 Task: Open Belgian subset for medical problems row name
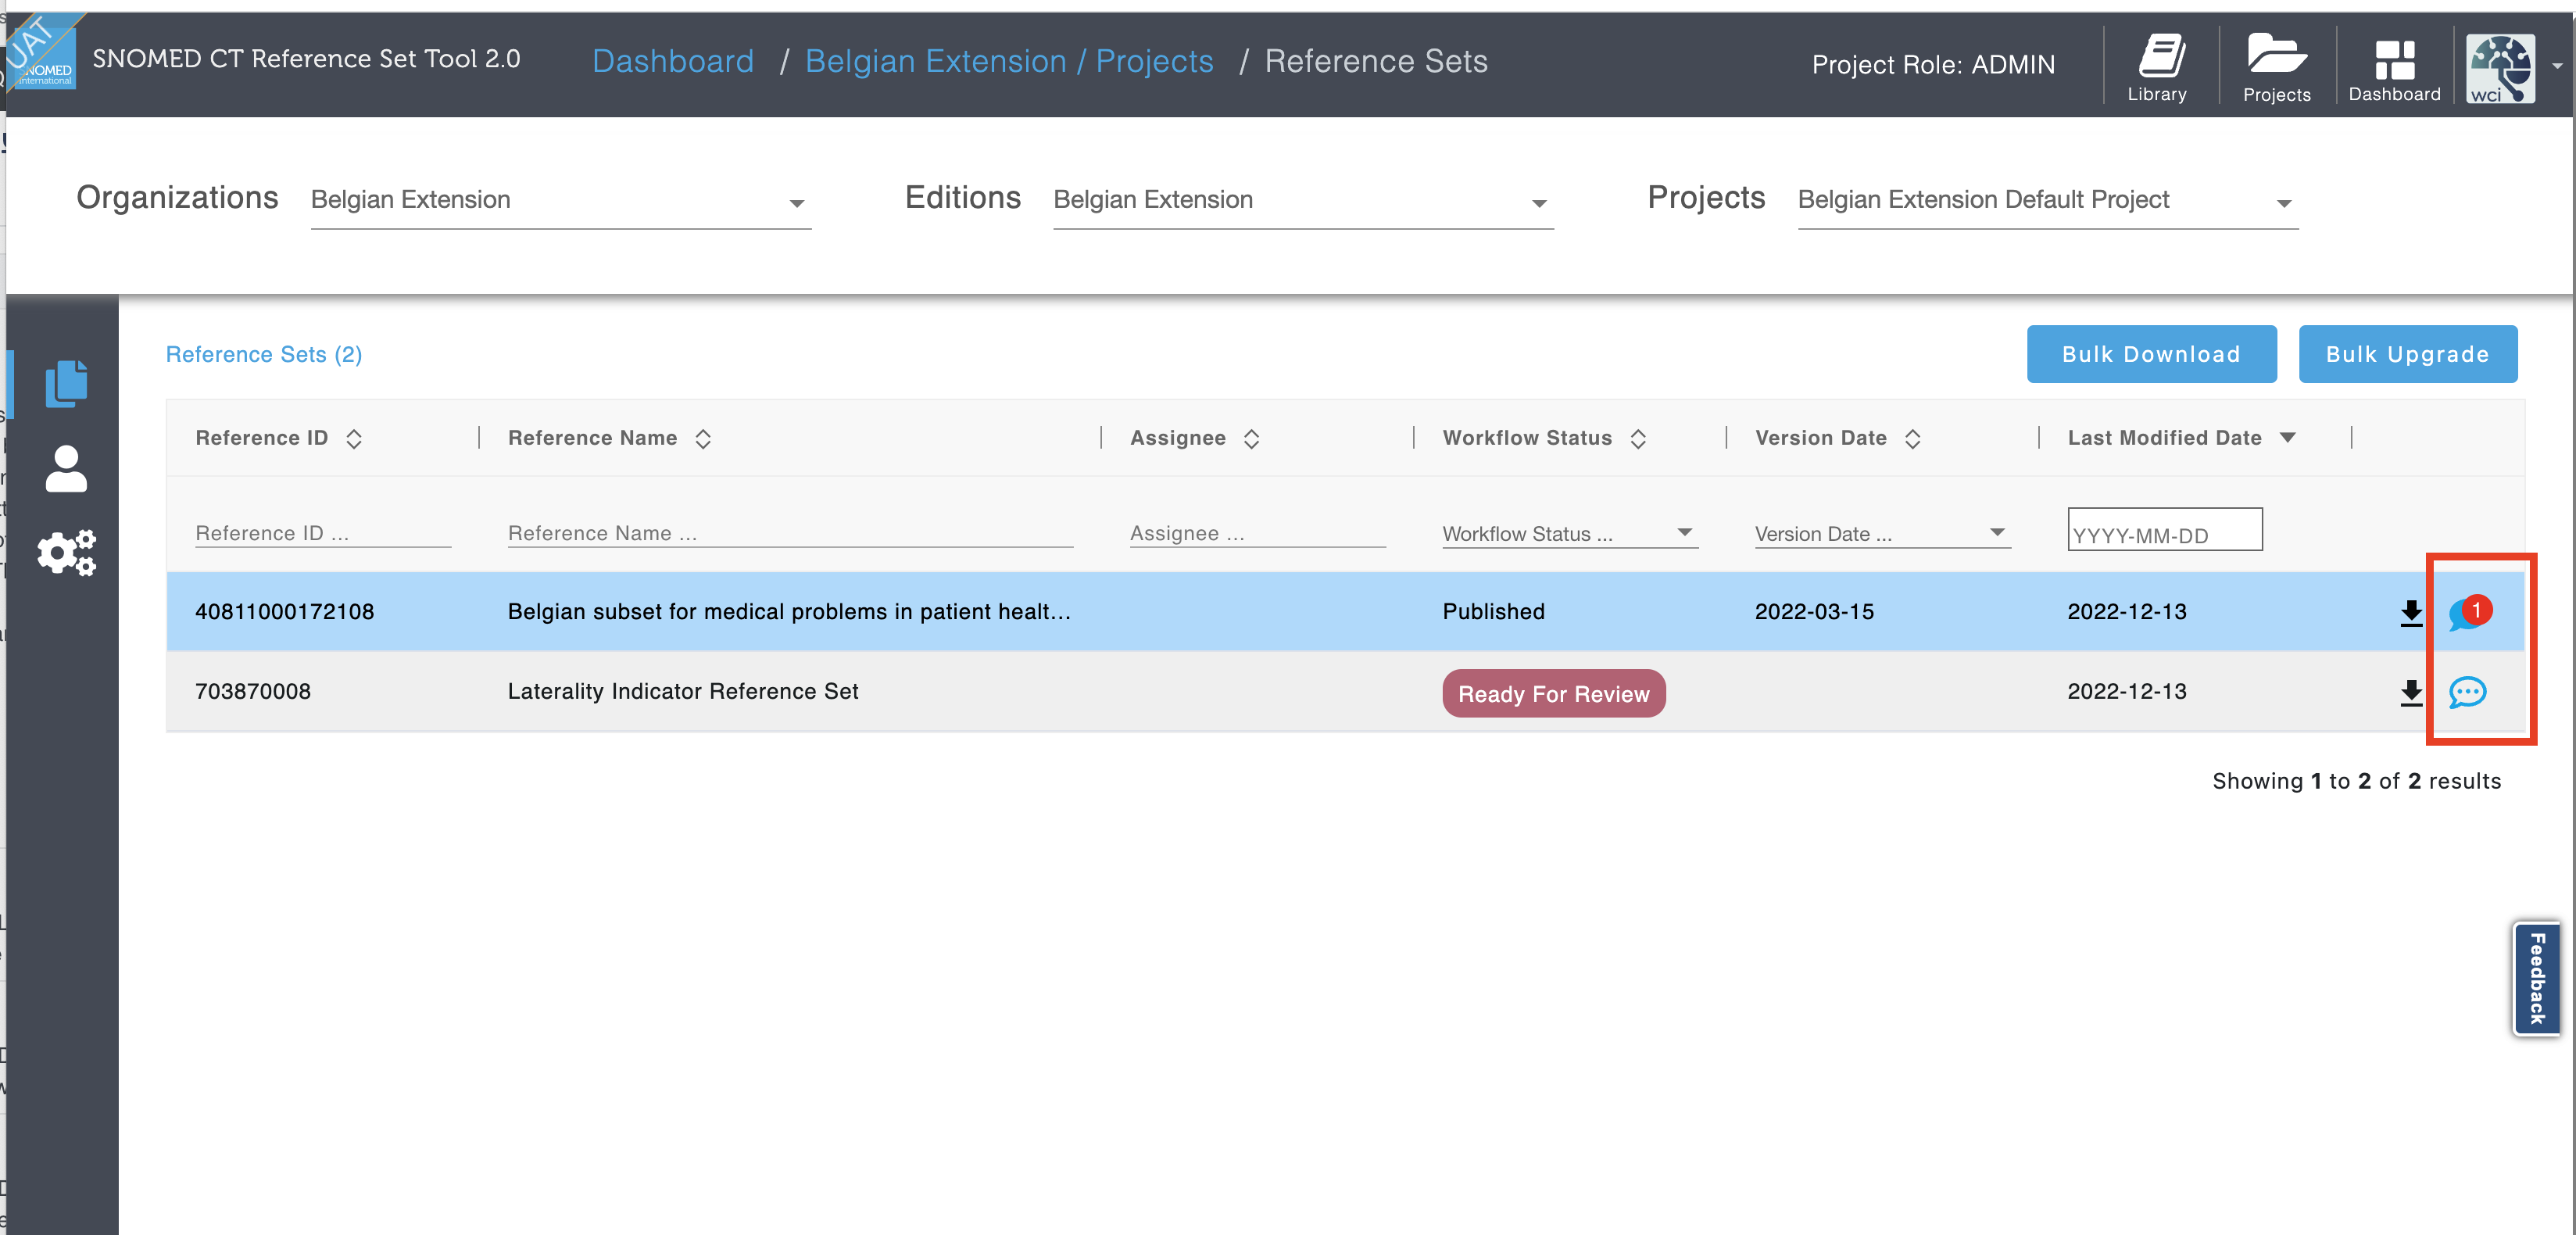click(x=789, y=612)
